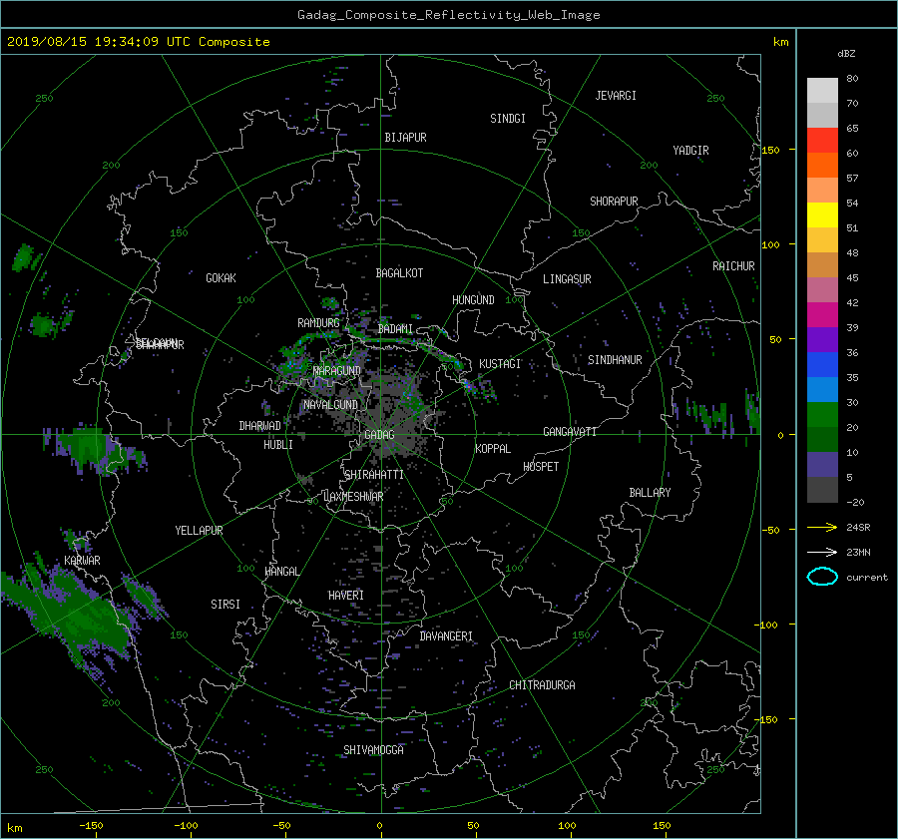Click the CHITRADURGA city label
The height and width of the screenshot is (839, 898).
543,685
